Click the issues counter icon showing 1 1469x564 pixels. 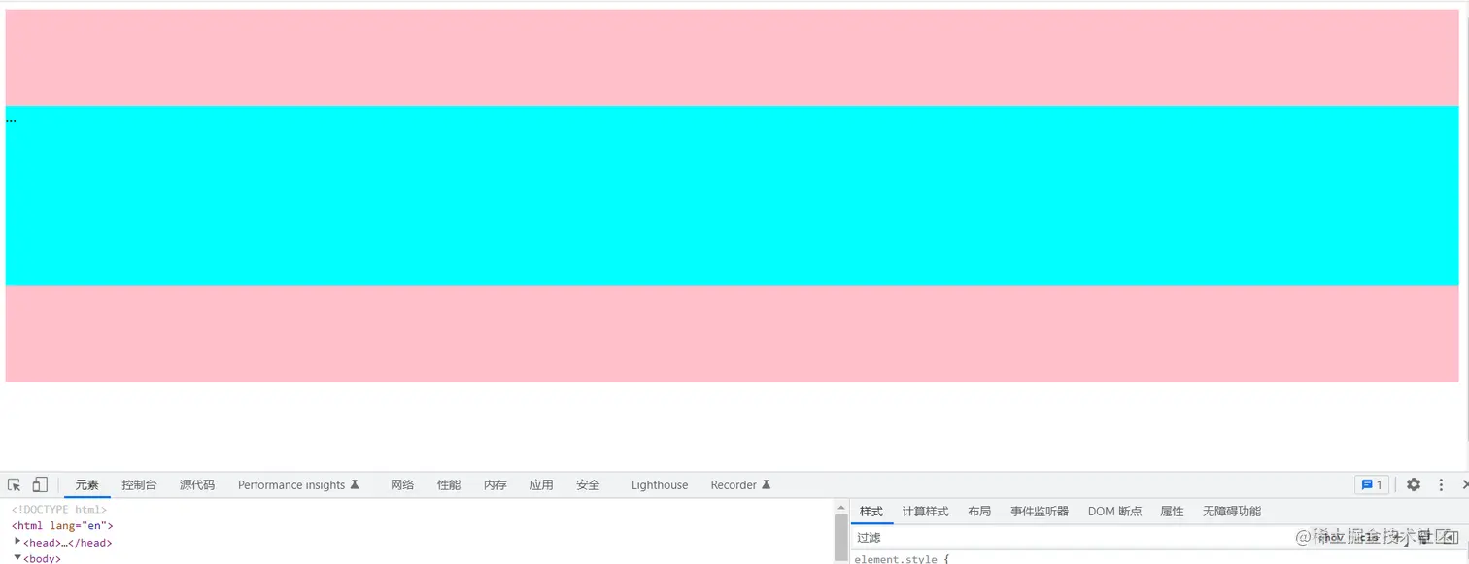(x=1371, y=483)
